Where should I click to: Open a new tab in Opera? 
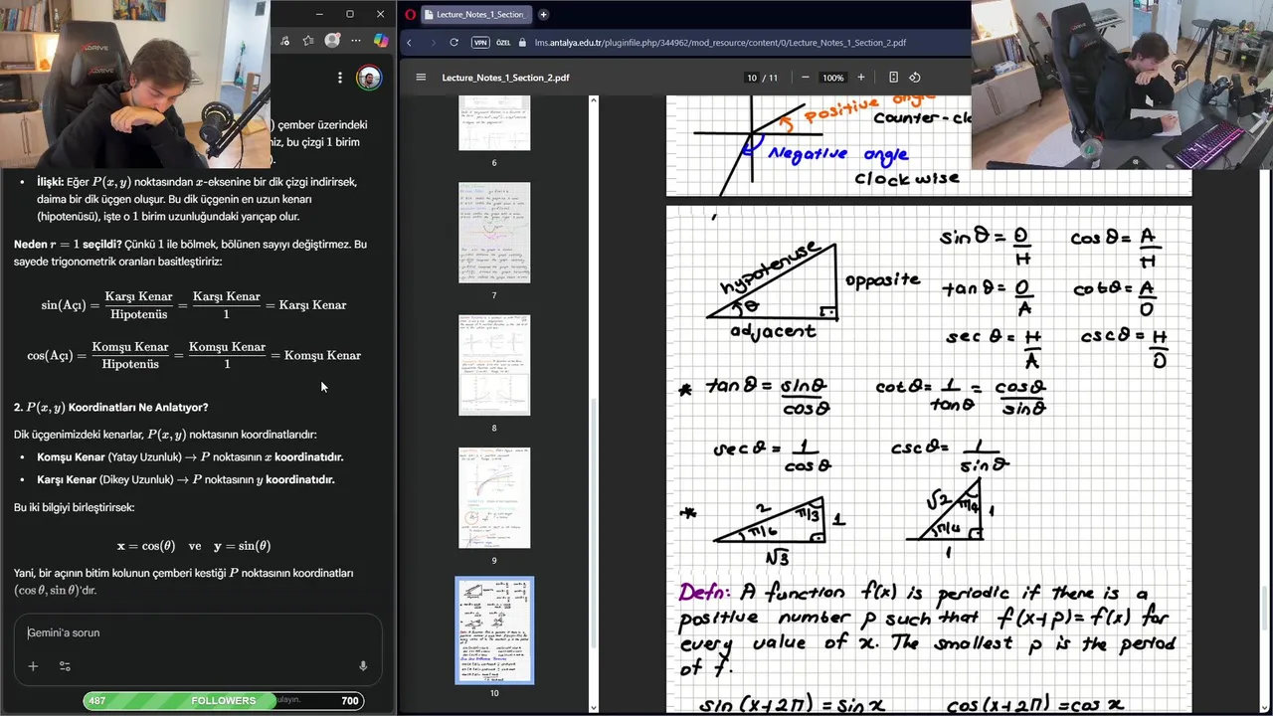[x=543, y=14]
